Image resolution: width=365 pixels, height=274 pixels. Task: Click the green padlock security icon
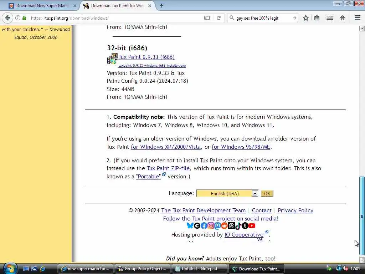pos(24,18)
